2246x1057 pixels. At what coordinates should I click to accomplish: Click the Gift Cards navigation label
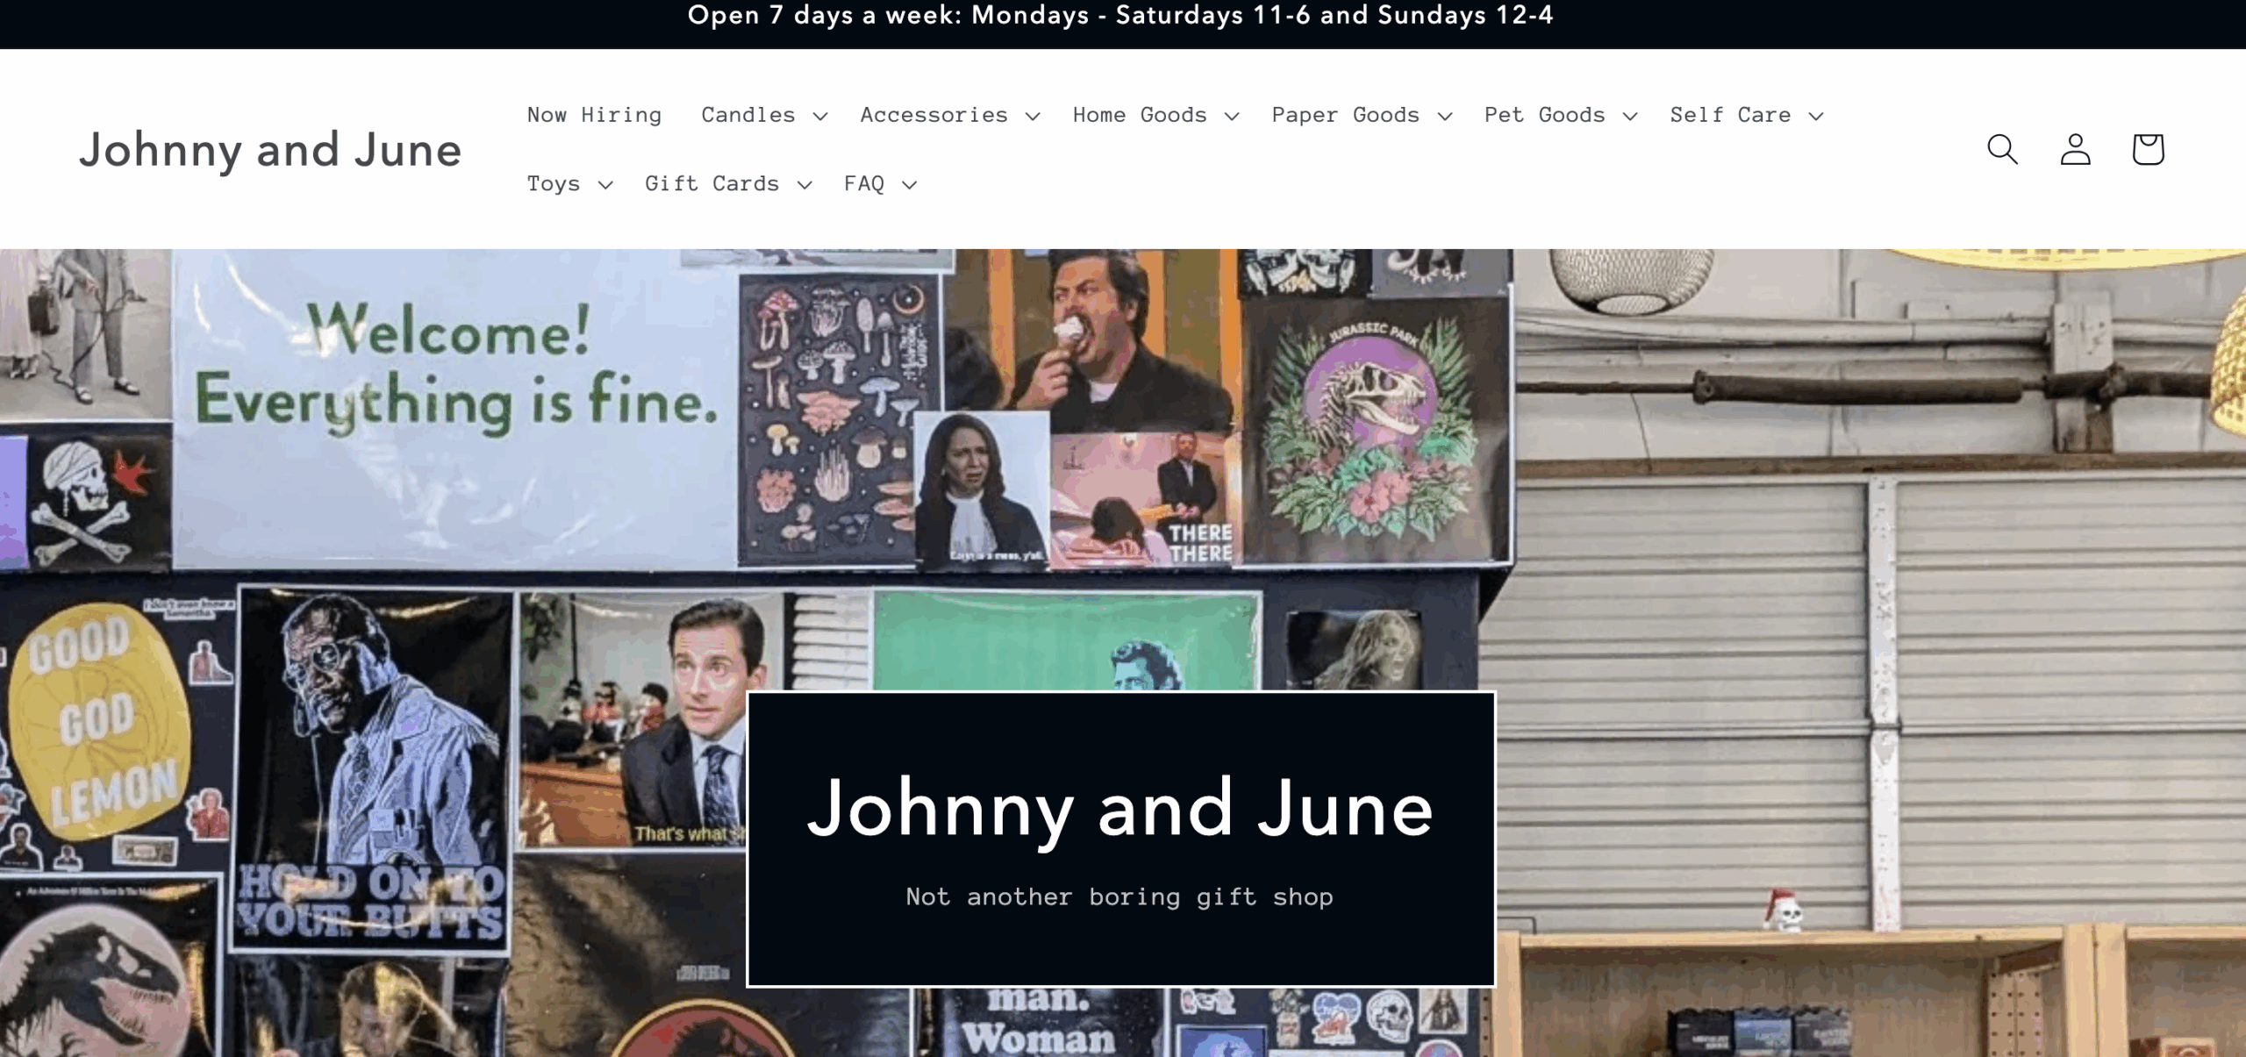click(x=712, y=184)
